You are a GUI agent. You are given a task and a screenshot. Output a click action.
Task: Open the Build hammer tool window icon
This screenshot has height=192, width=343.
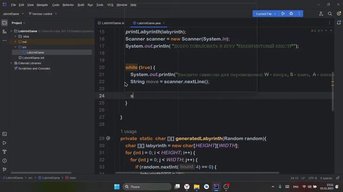(x=4, y=151)
